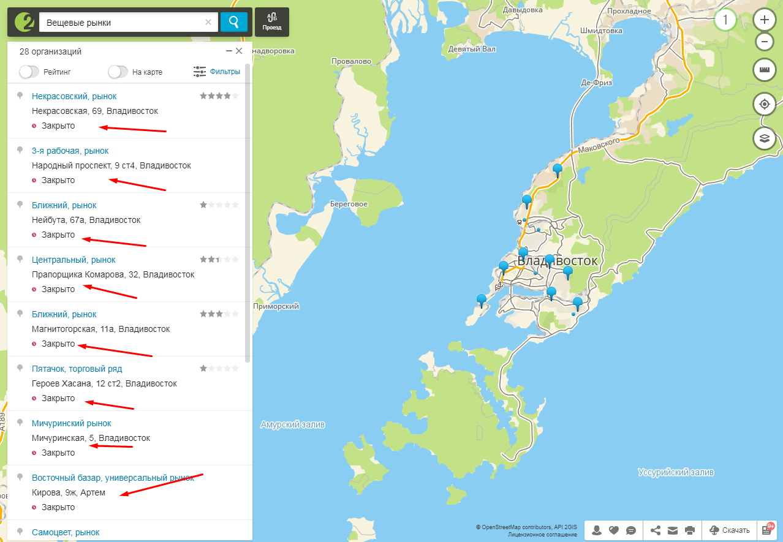Image resolution: width=783 pixels, height=542 pixels.
Task: Click address Нейбута, 67а, Владивосток
Action: (x=86, y=220)
